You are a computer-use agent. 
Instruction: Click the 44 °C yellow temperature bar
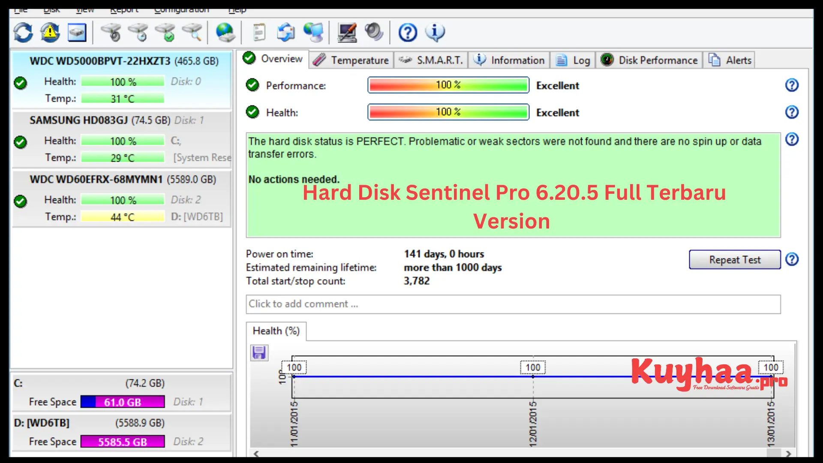point(123,217)
